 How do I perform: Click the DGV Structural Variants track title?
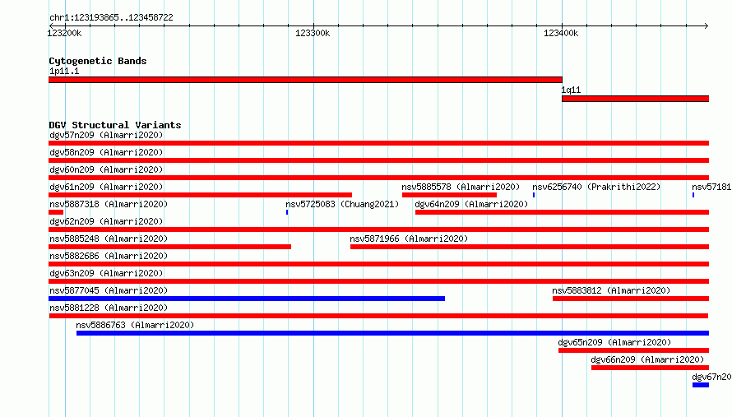pos(115,125)
